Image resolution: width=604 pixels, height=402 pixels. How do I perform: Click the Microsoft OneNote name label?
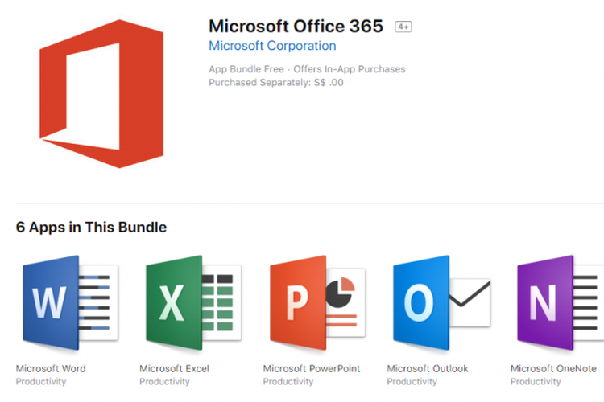[553, 368]
